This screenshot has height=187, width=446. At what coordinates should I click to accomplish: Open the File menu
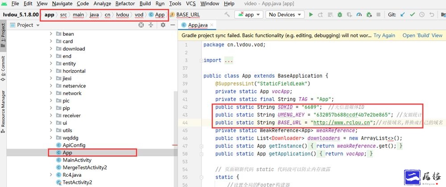(x=15, y=4)
